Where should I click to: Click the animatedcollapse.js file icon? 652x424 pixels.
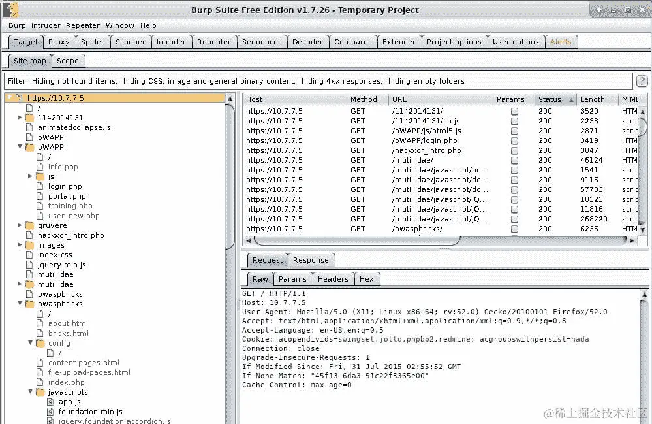click(29, 127)
